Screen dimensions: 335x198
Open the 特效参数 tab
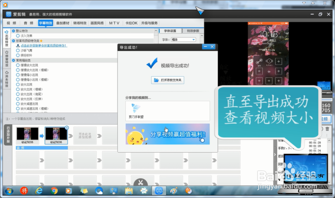tap(193, 31)
